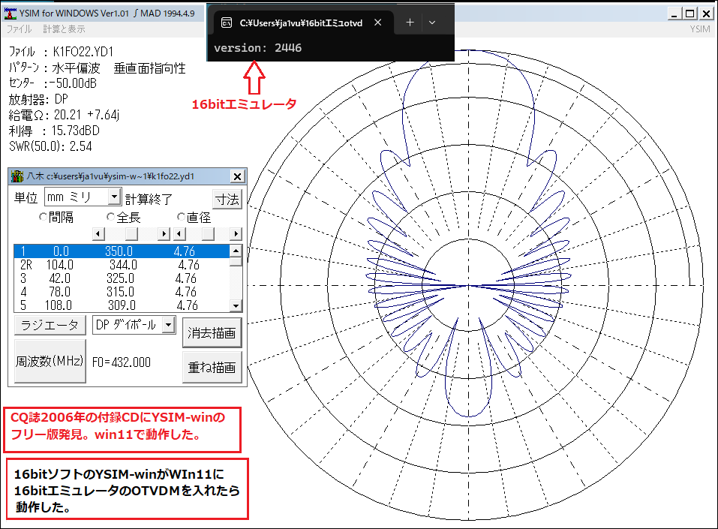Viewport: 718px width, 529px height.
Task: Click the K1FO22.YD1 file name text
Action: pyautogui.click(x=83, y=52)
